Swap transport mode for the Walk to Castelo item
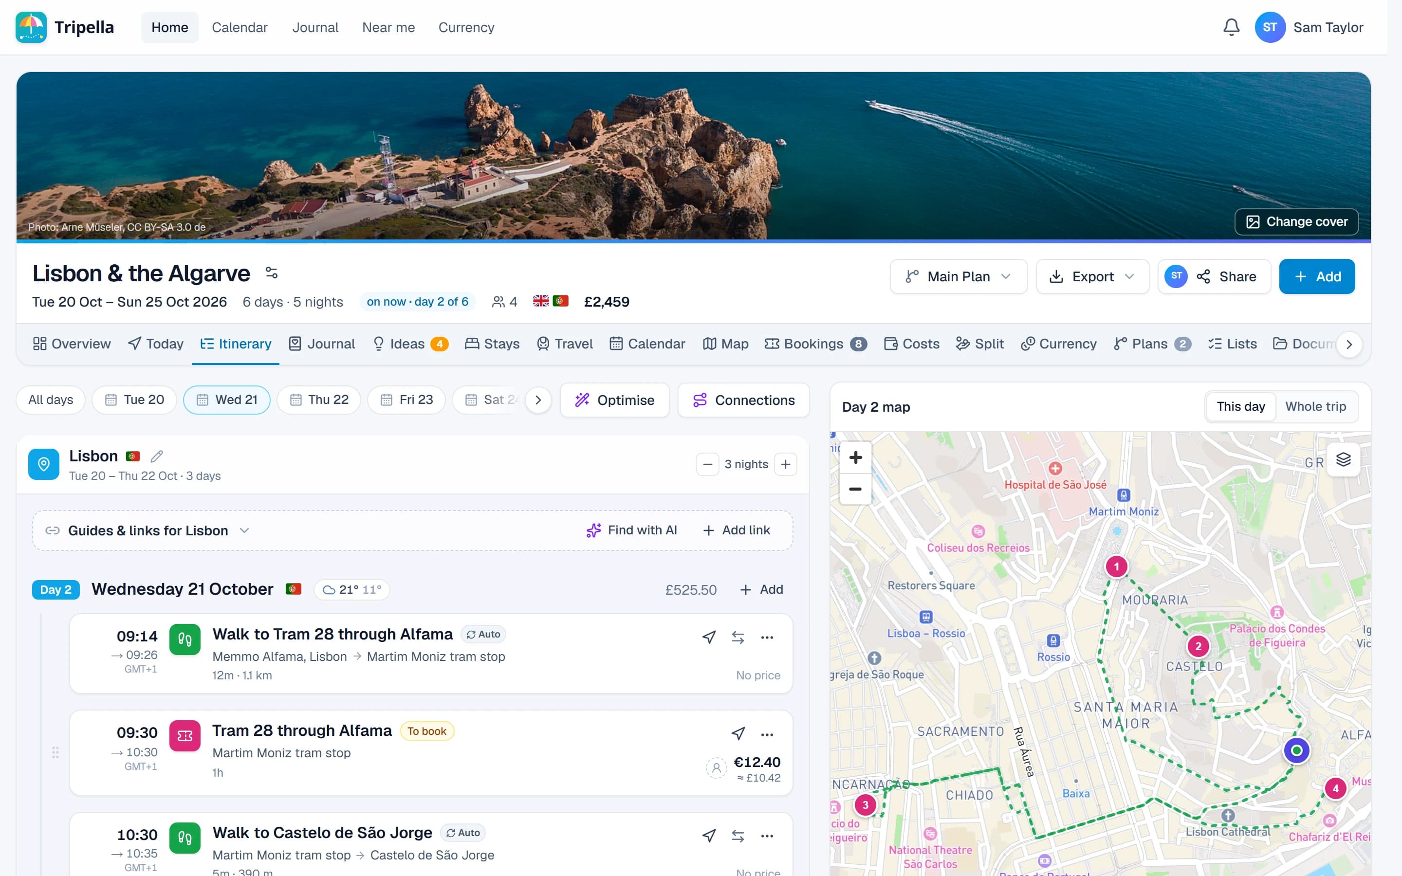This screenshot has height=876, width=1402. click(x=738, y=836)
